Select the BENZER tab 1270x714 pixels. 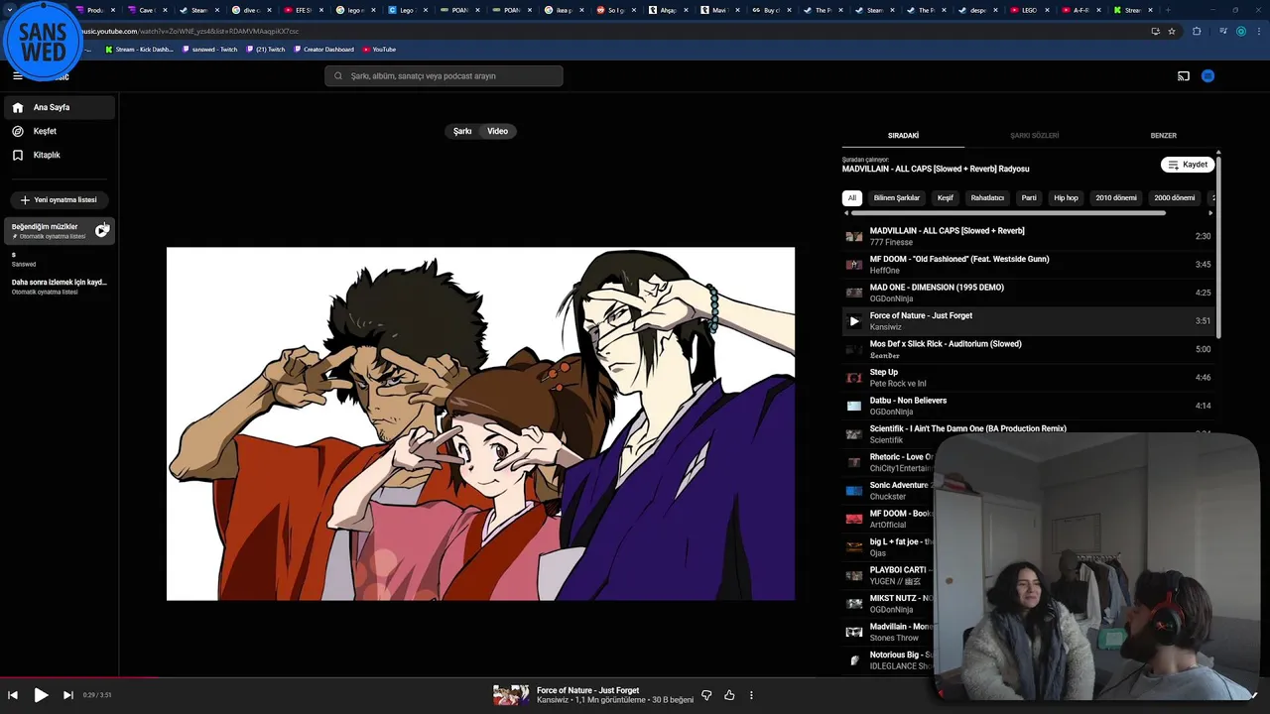1163,136
